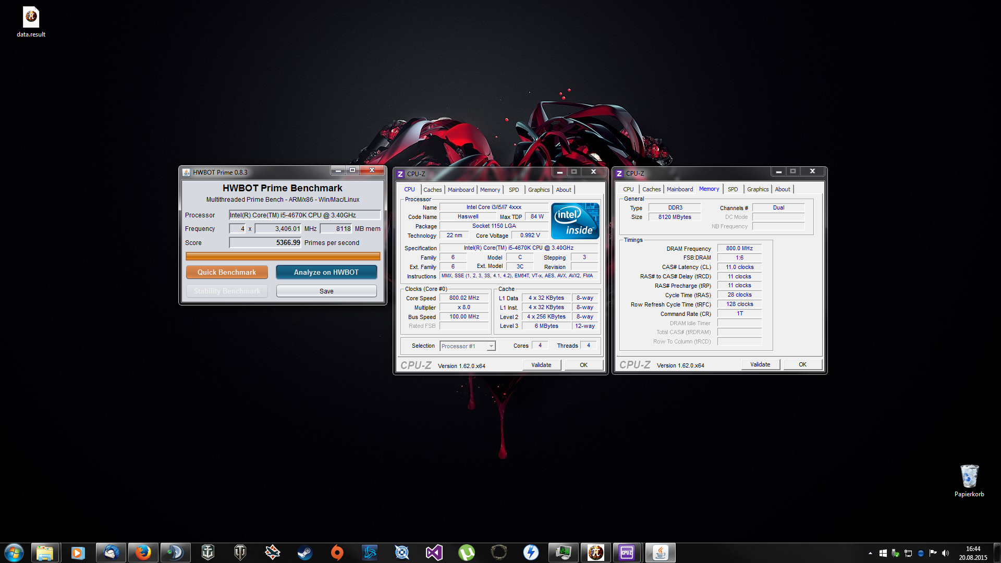Viewport: 1001px width, 563px height.
Task: Click the 8118 MB mem field
Action: (336, 228)
